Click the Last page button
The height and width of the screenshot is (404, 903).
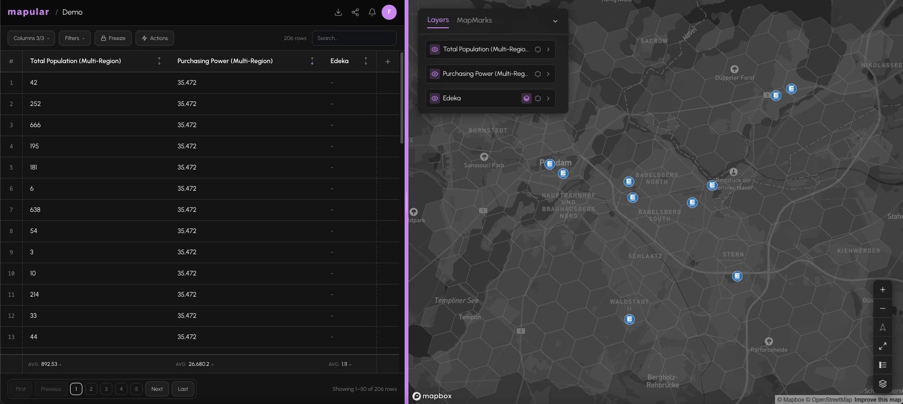(183, 389)
